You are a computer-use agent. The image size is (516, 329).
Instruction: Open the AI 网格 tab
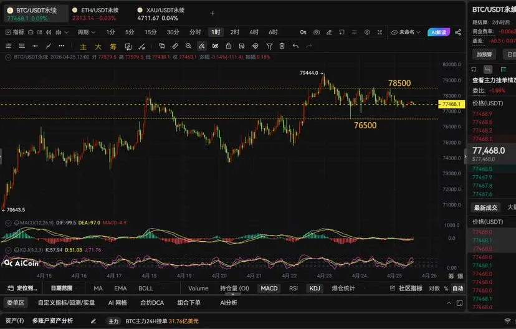coord(118,303)
